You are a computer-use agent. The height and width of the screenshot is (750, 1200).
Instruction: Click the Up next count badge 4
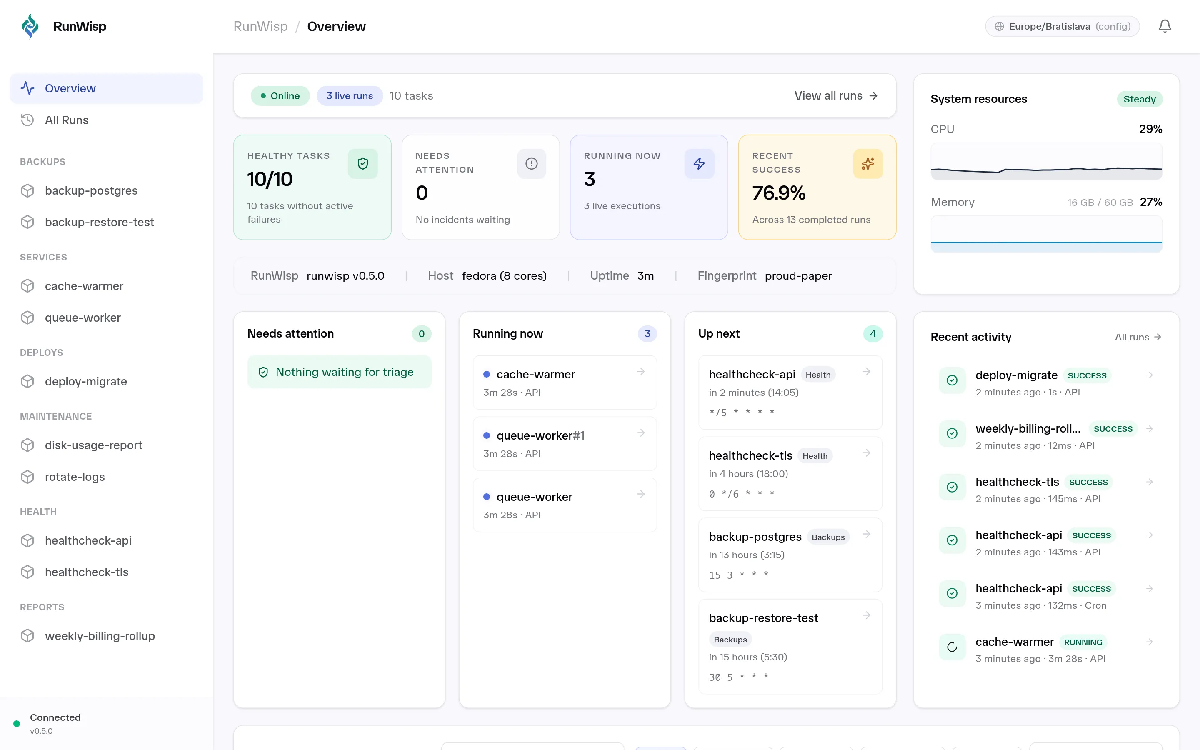(873, 334)
